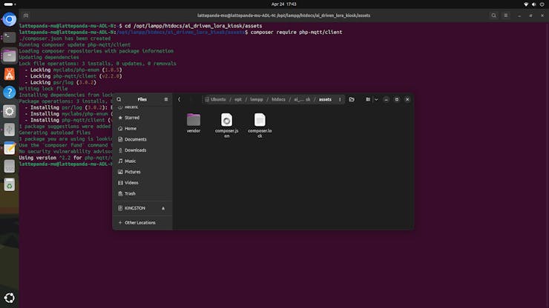Open the KINGSTON drive in sidebar
Image resolution: width=549 pixels, height=308 pixels.
[137, 208]
